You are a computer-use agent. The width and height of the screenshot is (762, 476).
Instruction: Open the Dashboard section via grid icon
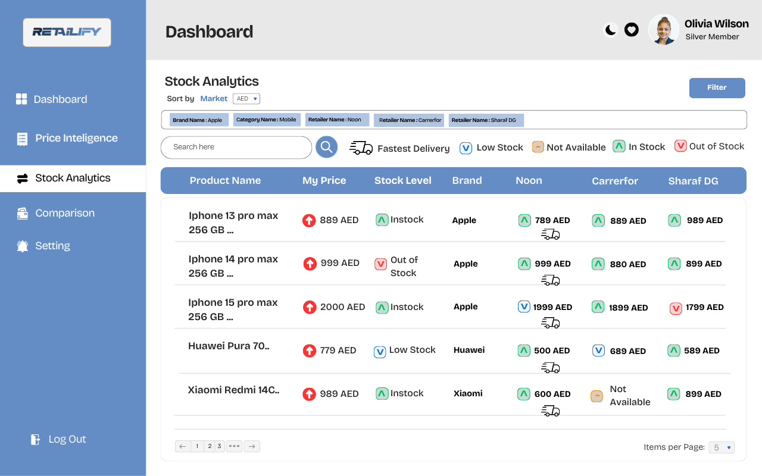pyautogui.click(x=21, y=99)
